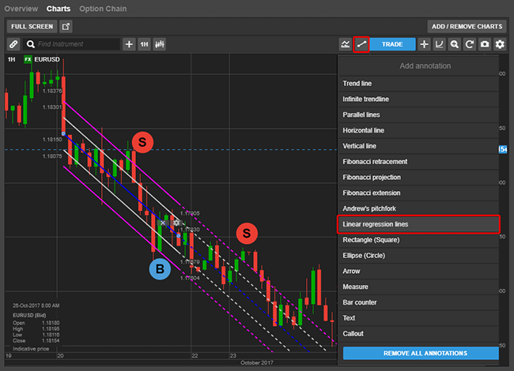This screenshot has height=371, width=514.
Task: Open the indicators studies icon
Action: pyautogui.click(x=346, y=44)
